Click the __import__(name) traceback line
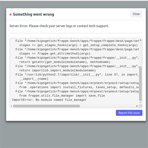The image size is (148, 148). click(34, 79)
